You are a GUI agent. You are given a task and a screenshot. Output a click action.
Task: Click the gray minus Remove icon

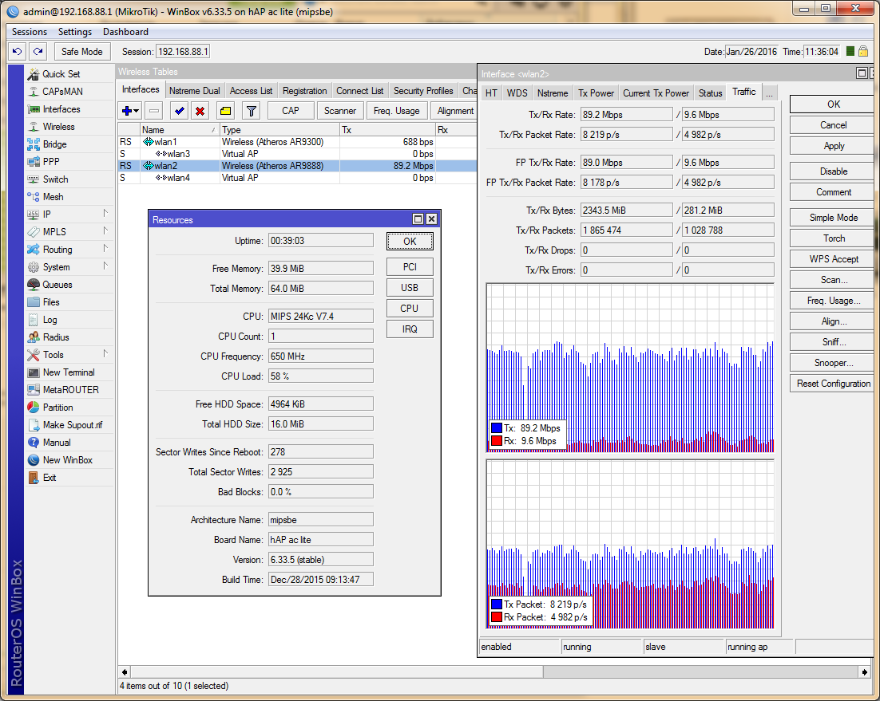tap(154, 111)
